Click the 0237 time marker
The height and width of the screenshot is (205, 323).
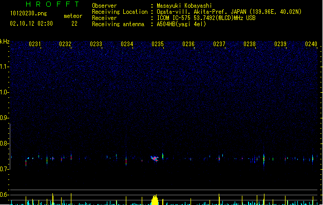point(219,44)
